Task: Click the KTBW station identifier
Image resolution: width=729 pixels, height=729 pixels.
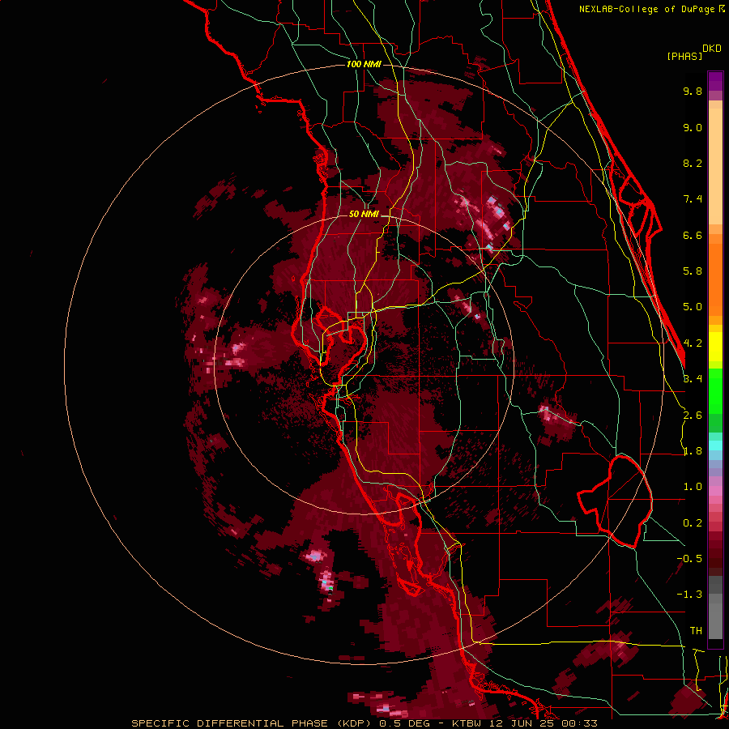Action: coord(467,723)
